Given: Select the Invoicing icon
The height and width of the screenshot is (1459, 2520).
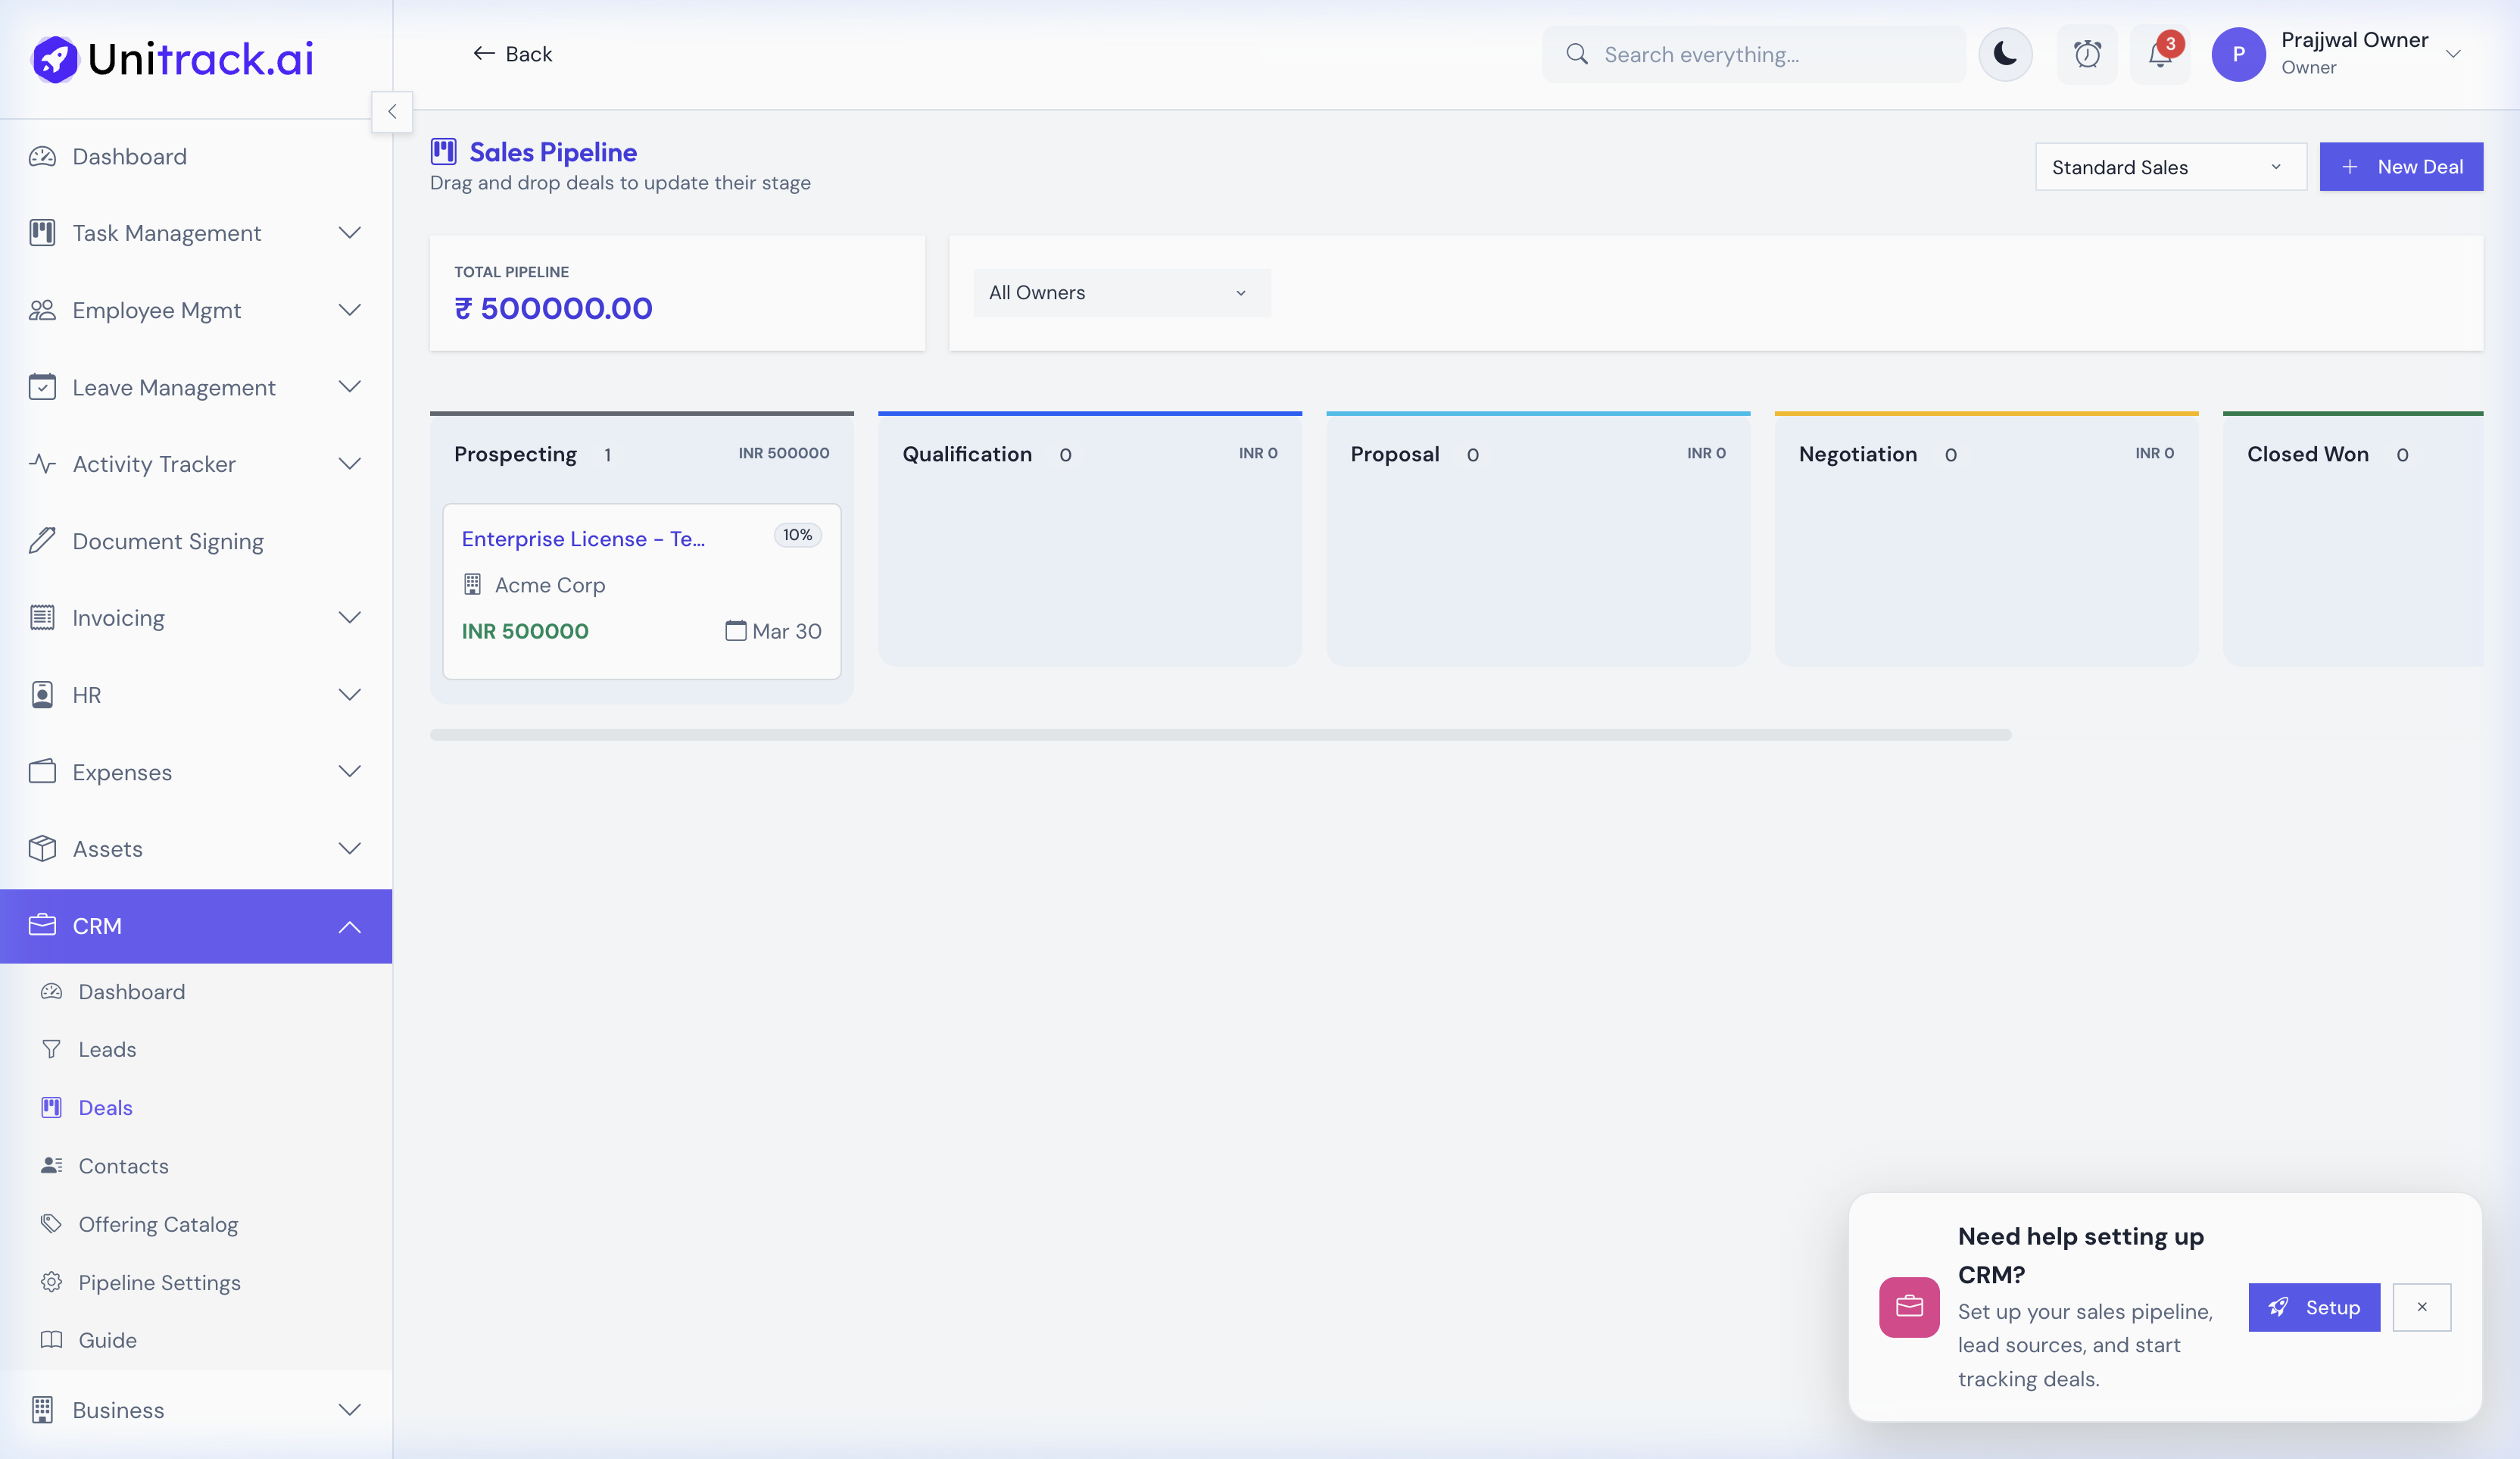Looking at the screenshot, I should pyautogui.click(x=42, y=617).
